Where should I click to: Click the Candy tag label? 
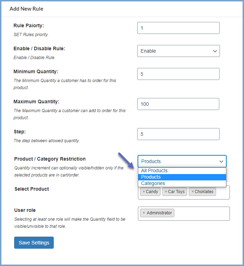tap(152, 192)
